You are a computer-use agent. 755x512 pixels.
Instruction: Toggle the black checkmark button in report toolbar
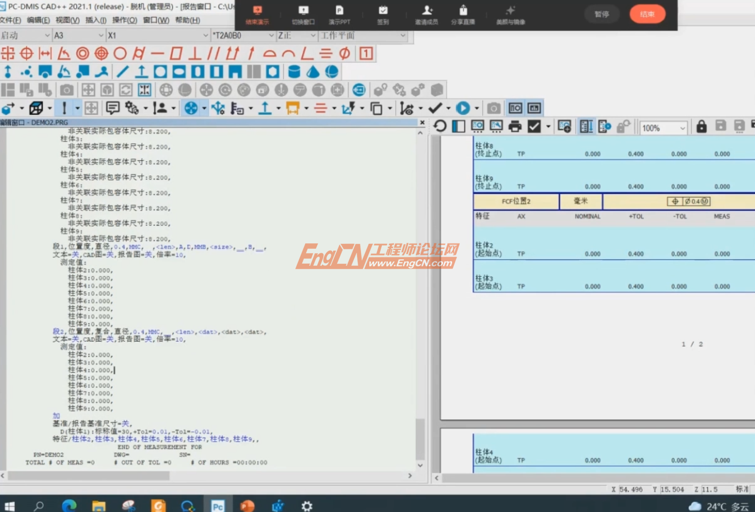(x=534, y=127)
